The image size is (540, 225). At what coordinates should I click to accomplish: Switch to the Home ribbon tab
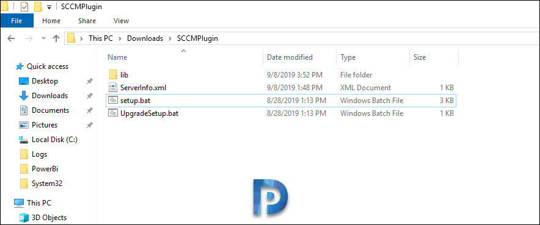click(x=51, y=21)
